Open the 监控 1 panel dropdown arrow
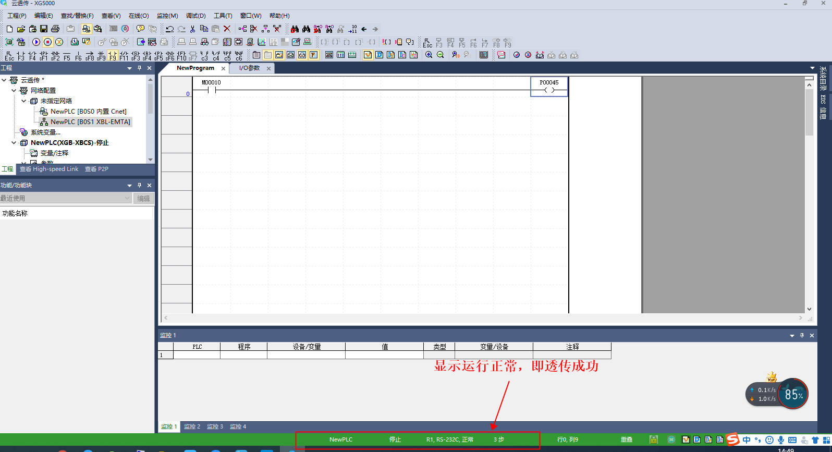The height and width of the screenshot is (452, 832). (792, 335)
